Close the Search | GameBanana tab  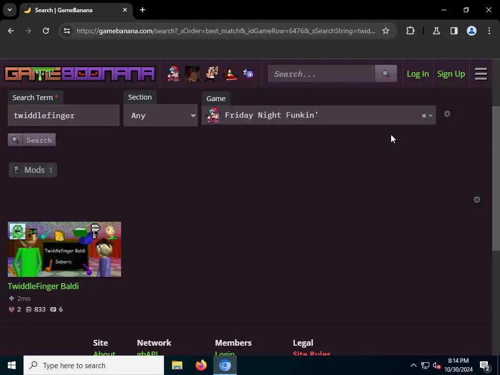point(125,10)
